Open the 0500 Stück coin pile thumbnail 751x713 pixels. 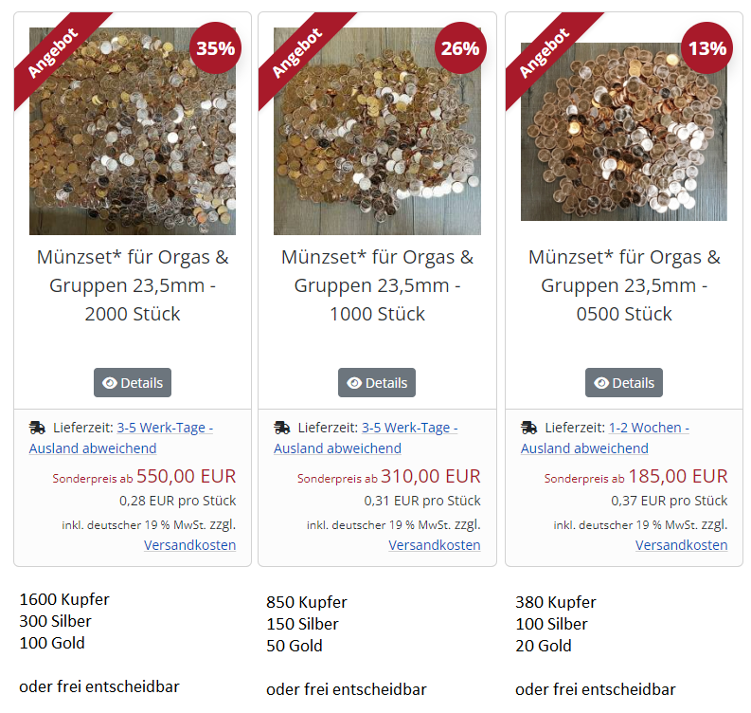pyautogui.click(x=623, y=132)
